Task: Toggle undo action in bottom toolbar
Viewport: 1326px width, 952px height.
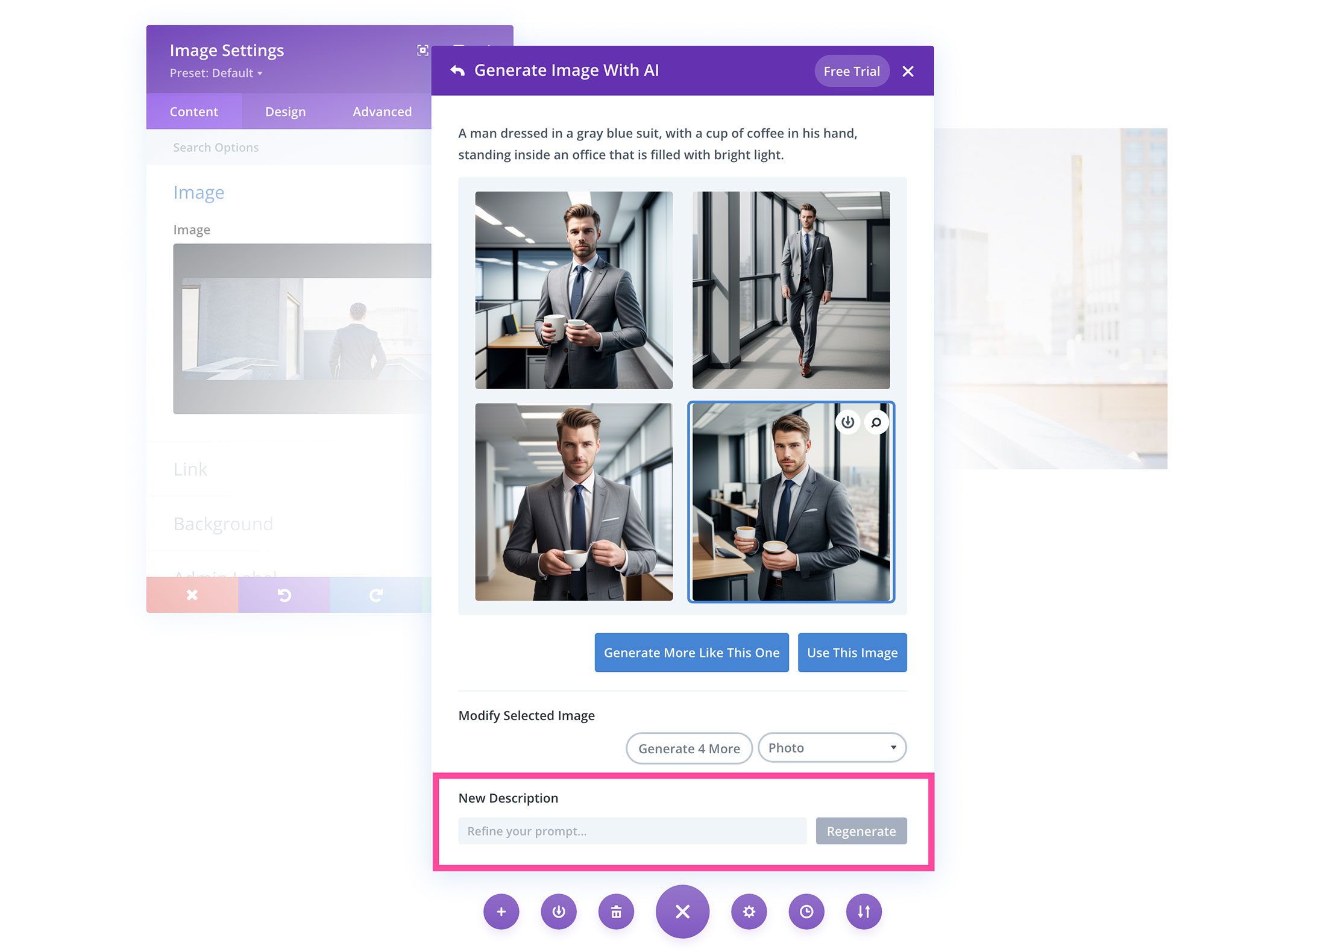Action: 285,595
